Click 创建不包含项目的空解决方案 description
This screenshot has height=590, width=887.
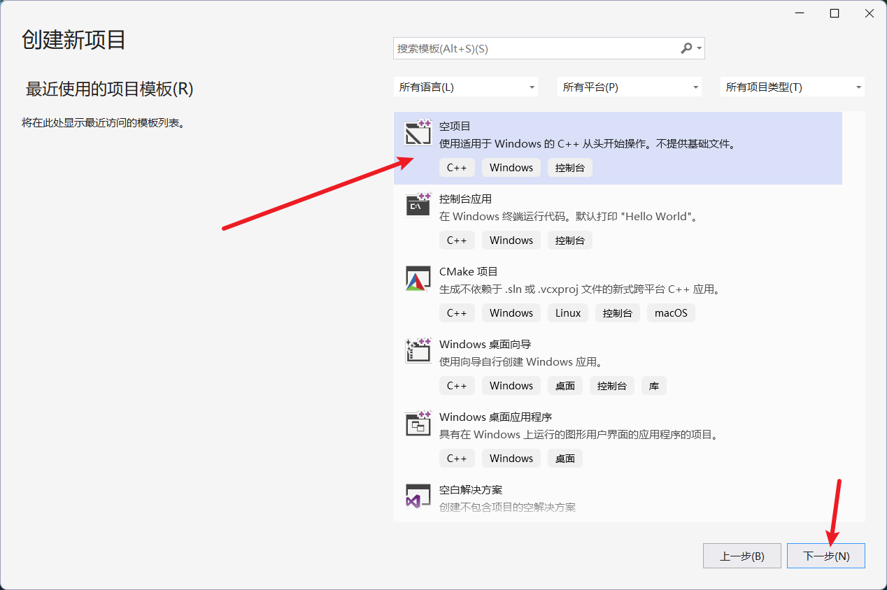point(507,507)
